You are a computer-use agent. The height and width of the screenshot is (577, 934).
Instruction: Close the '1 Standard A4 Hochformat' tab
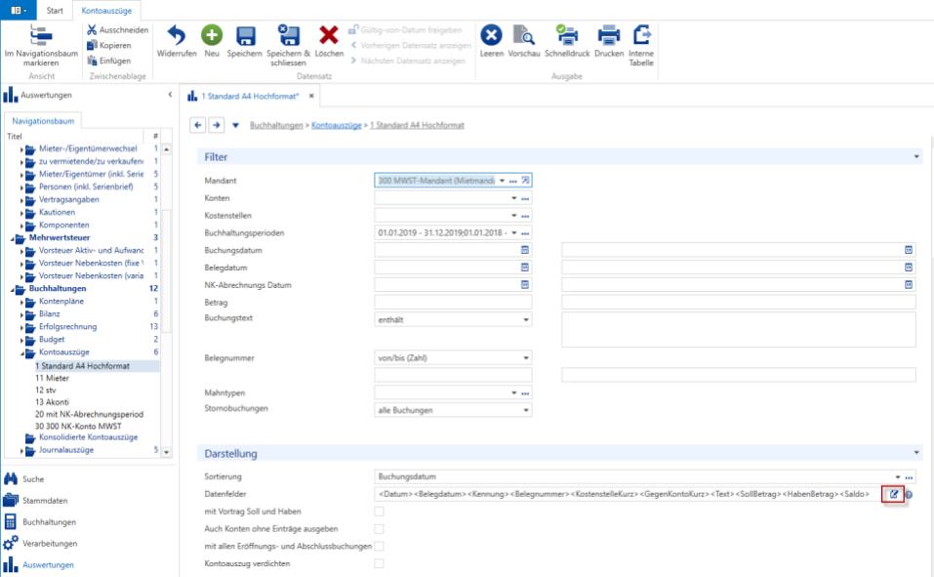click(311, 96)
